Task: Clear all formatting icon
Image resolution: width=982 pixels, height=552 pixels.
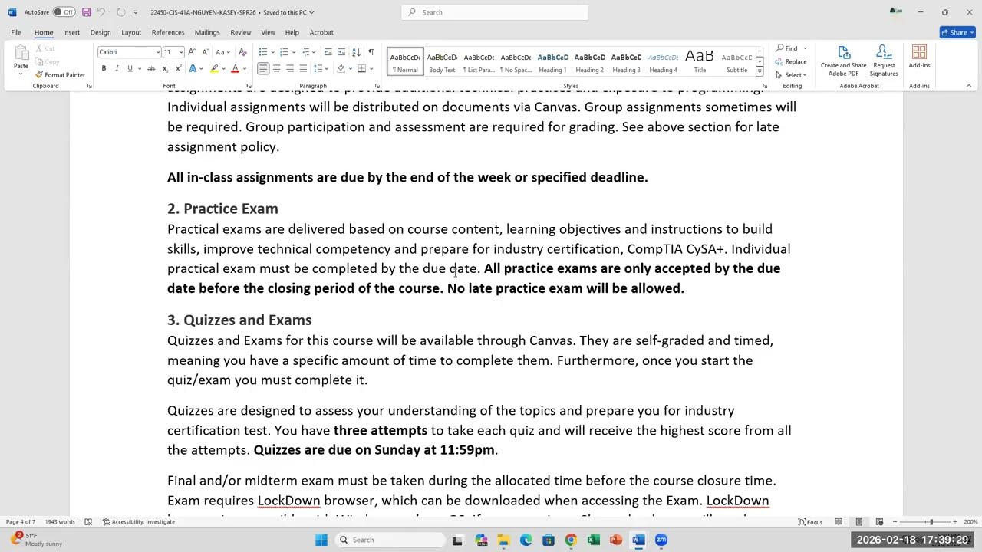Action: click(x=242, y=52)
